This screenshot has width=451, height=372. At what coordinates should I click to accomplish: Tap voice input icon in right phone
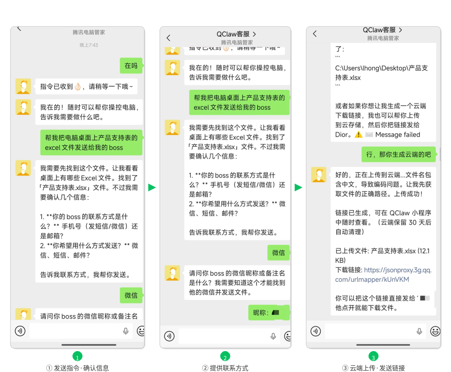(316, 331)
